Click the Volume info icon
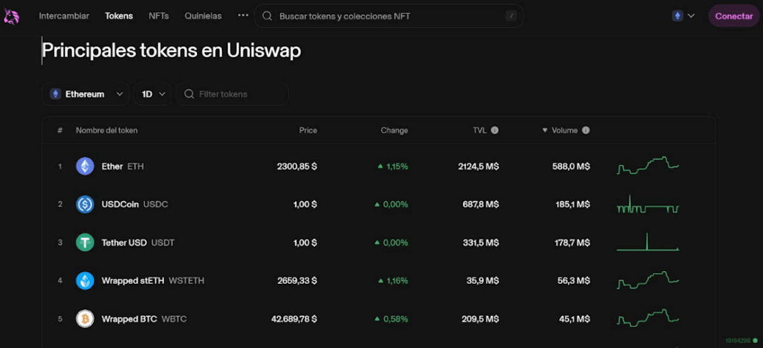The image size is (763, 348). (x=586, y=130)
